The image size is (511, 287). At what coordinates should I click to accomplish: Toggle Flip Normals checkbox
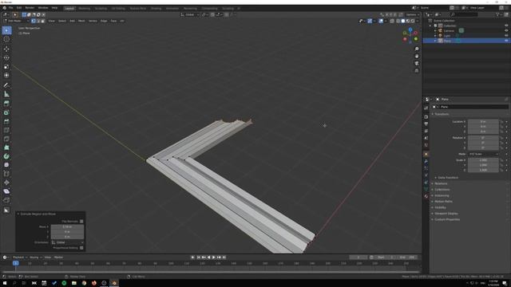[x=81, y=222]
